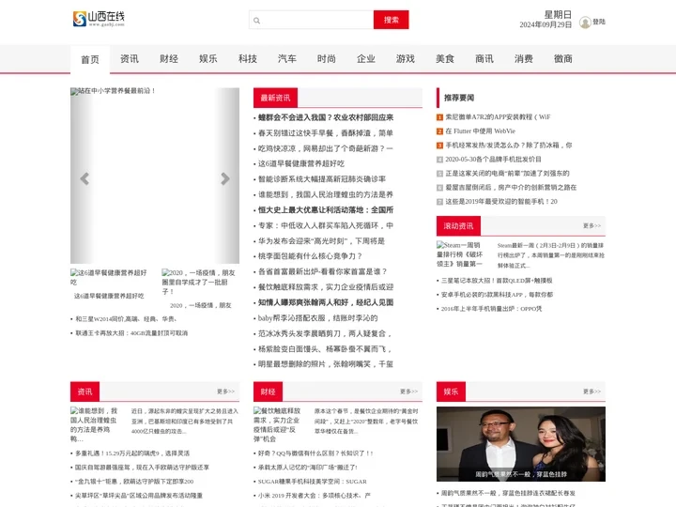Screen dimensions: 676x507
Task: Open the Steam一周销量排行榜 thumbnail
Action: [460, 254]
